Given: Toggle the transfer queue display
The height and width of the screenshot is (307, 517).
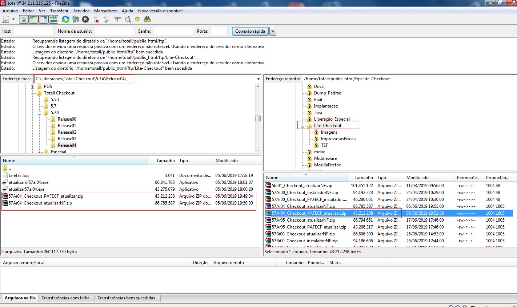Looking at the screenshot, I should 53,19.
